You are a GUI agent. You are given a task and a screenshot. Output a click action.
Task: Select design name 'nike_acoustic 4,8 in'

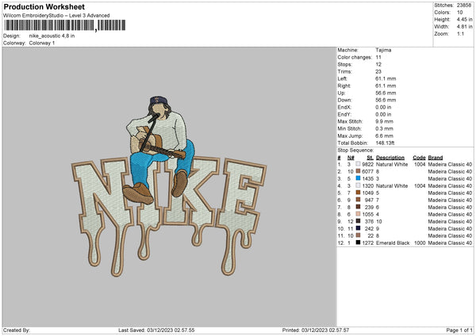pyautogui.click(x=52, y=36)
